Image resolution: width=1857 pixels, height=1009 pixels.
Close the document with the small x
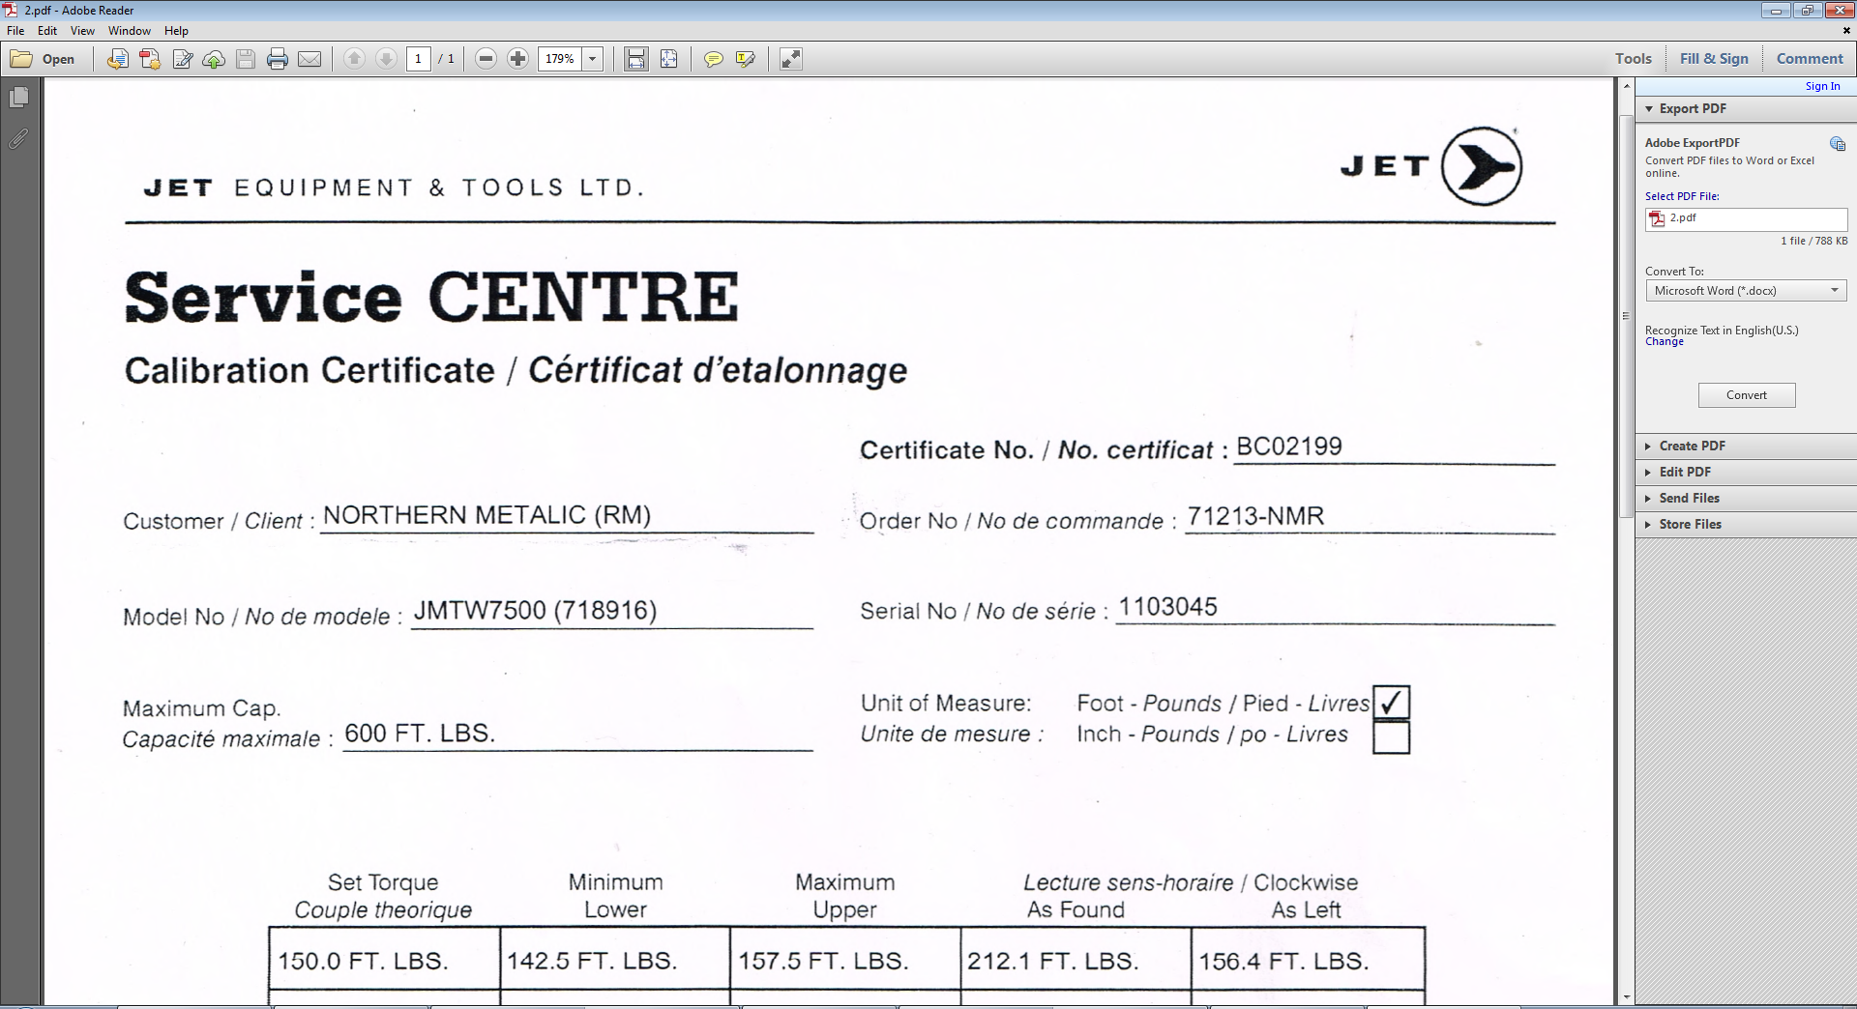click(x=1845, y=31)
